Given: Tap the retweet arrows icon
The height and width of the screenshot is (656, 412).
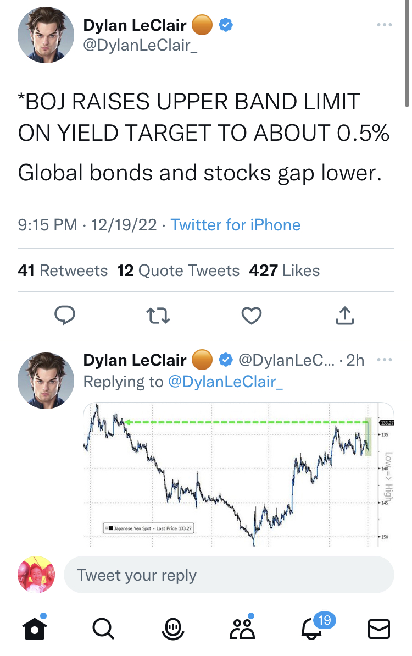Looking at the screenshot, I should 159,315.
